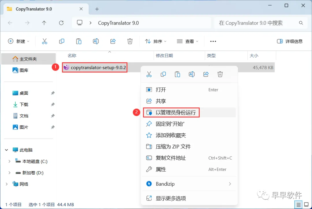Choose 添加到收藏夹 in the context menu

pyautogui.click(x=189, y=135)
